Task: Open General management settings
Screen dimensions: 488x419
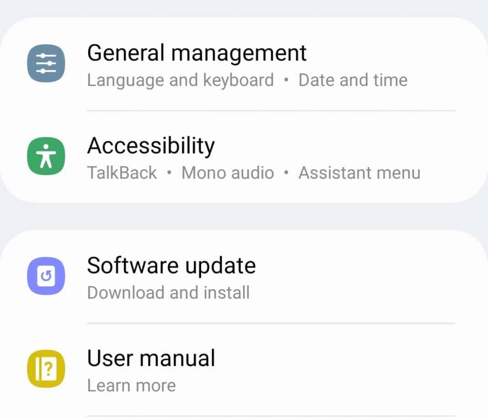Action: coord(196,53)
